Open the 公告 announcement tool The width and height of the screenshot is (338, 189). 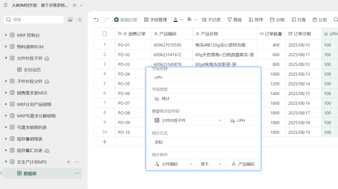320,20
